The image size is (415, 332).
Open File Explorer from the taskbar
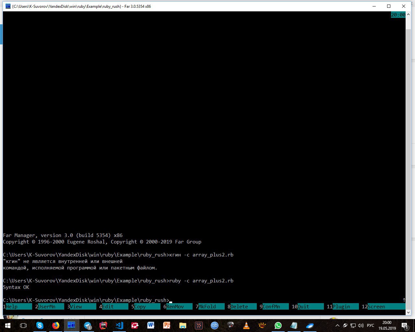(183, 325)
